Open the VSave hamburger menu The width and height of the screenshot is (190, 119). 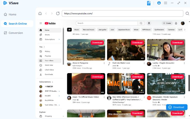tap(165, 3)
